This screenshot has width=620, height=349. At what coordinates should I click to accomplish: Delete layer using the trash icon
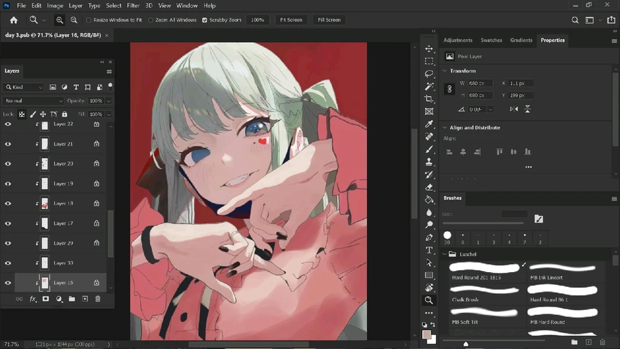(97, 299)
